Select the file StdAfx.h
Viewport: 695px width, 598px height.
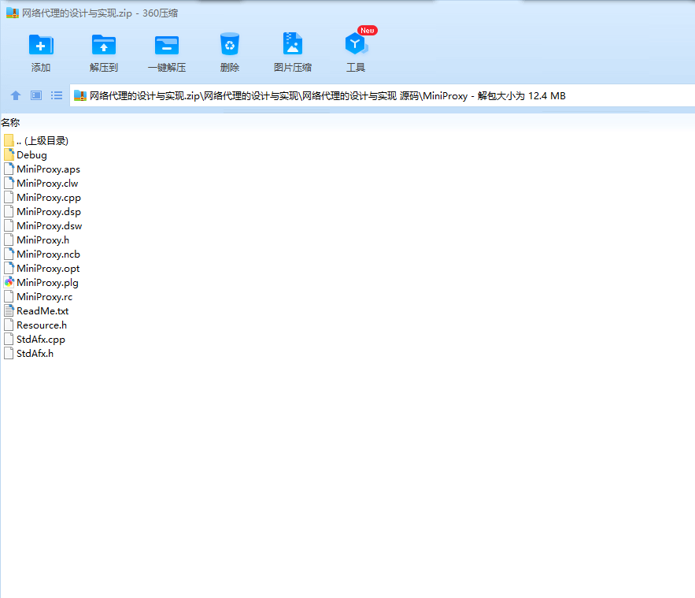click(x=29, y=354)
